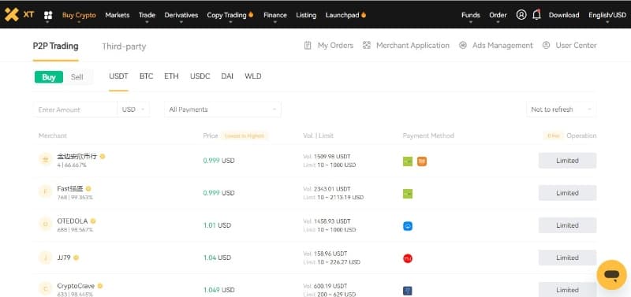
Task: Click the XT logo
Action: [19, 14]
